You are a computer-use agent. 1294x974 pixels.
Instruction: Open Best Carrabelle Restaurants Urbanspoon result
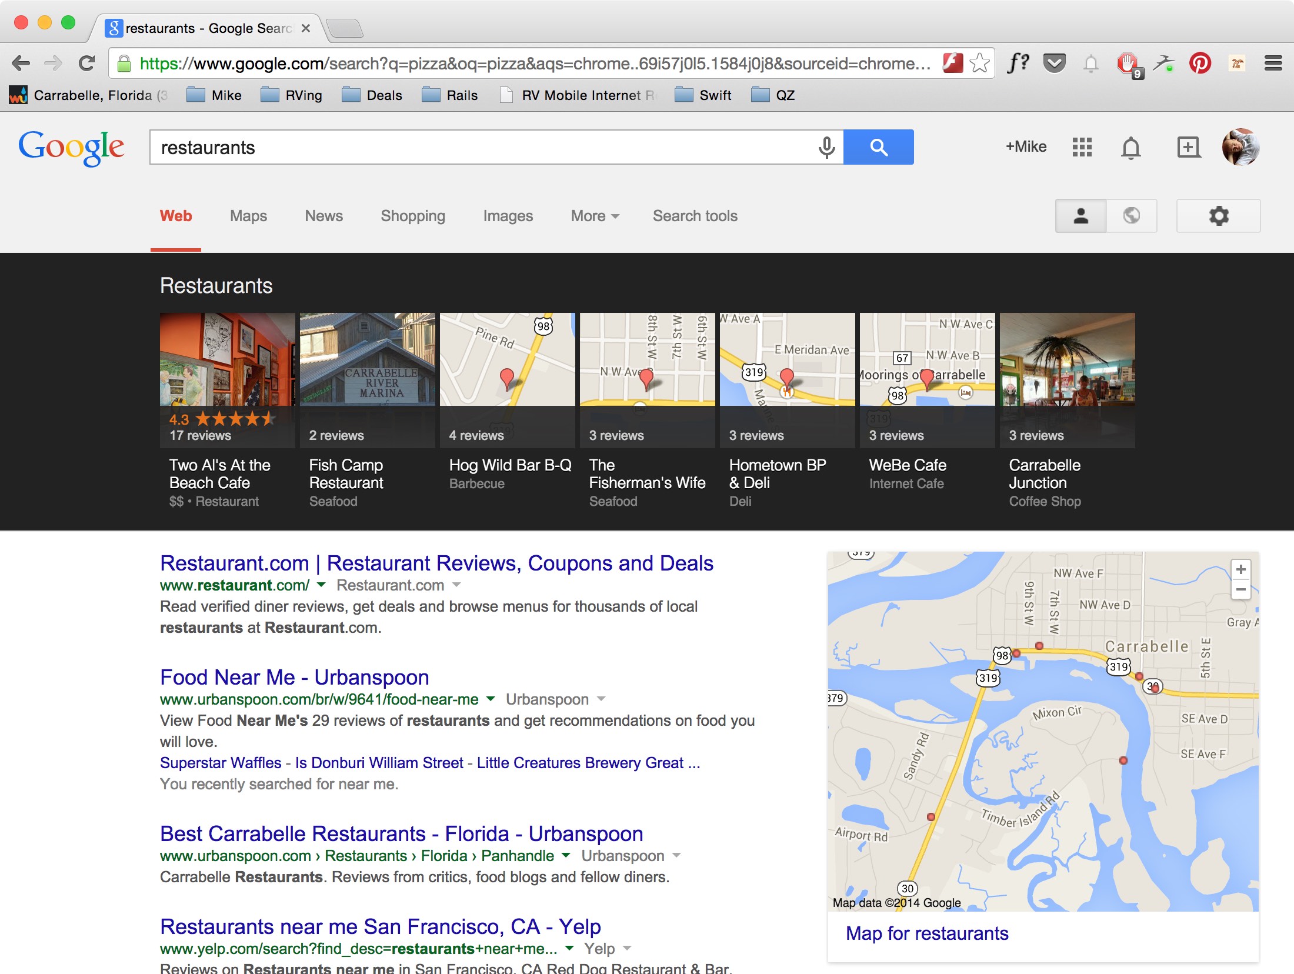click(402, 833)
